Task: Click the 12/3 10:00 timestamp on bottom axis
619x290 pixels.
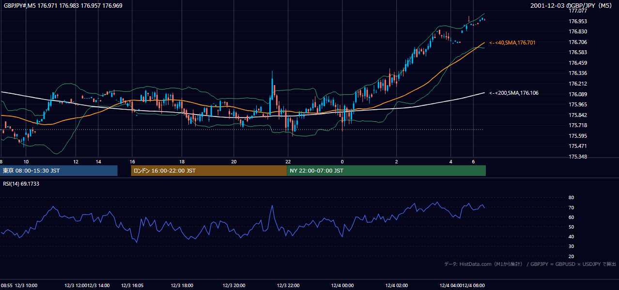Action: click(x=26, y=286)
